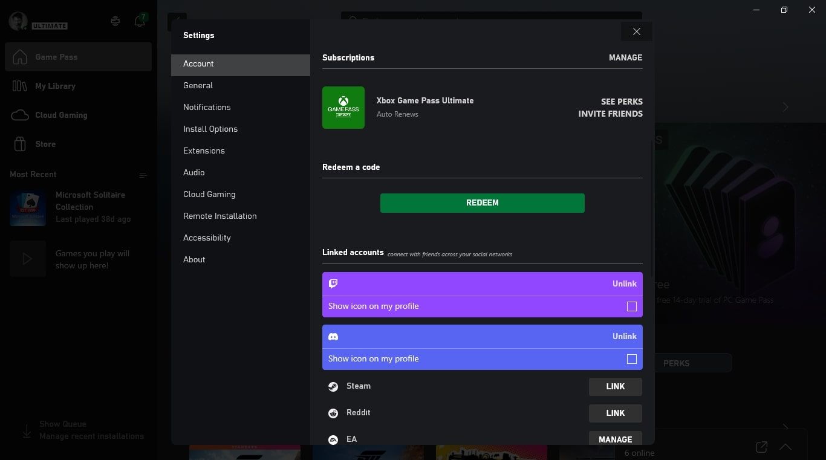The image size is (826, 460).
Task: Enable Twitch show icon on profile checkbox
Action: pos(631,306)
